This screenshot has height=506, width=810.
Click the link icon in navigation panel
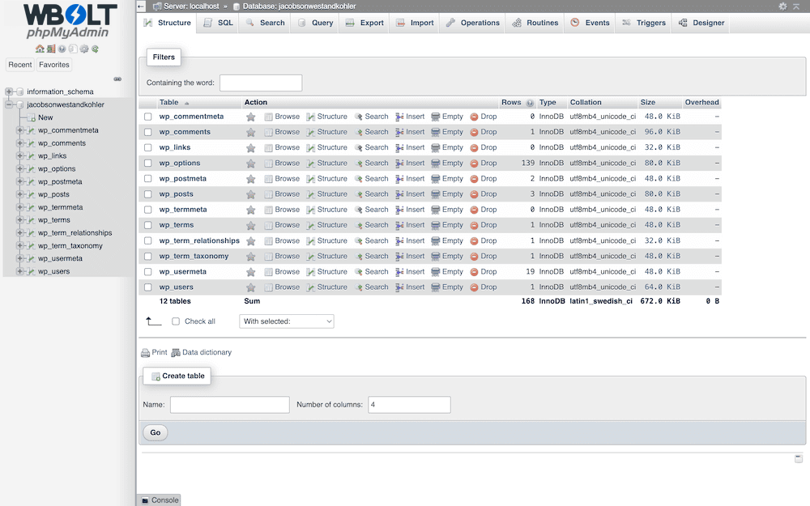coord(117,79)
